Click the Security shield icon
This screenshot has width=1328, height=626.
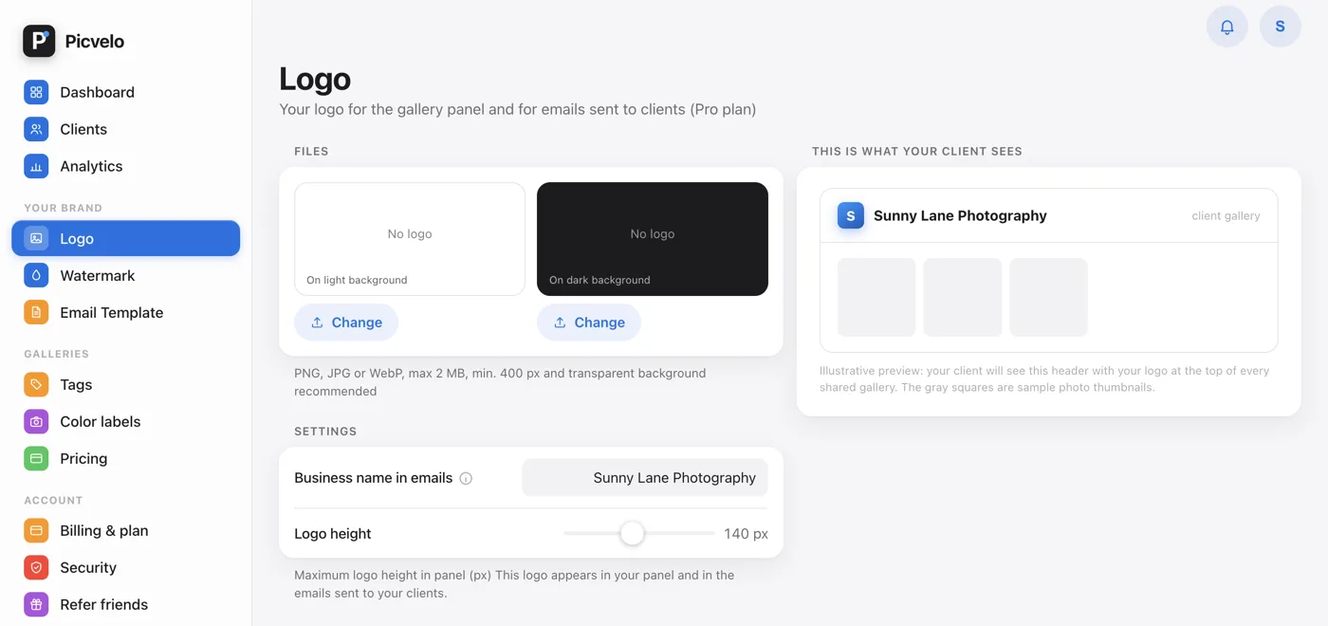(x=36, y=567)
